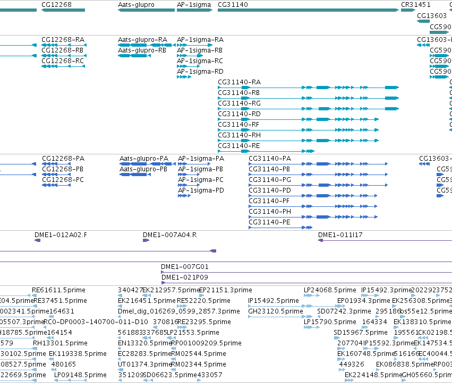Select protein CG31140-PB
The image size is (452, 383).
click(x=269, y=169)
